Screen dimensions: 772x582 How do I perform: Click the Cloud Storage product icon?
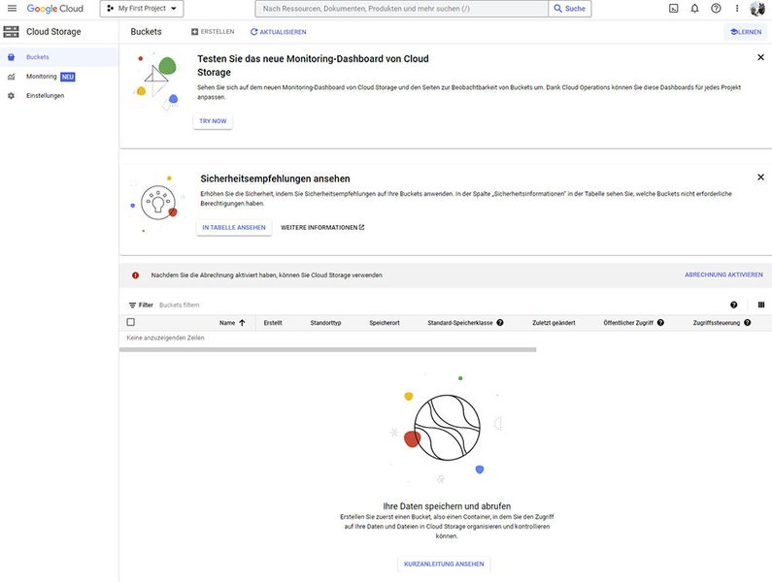pyautogui.click(x=11, y=31)
